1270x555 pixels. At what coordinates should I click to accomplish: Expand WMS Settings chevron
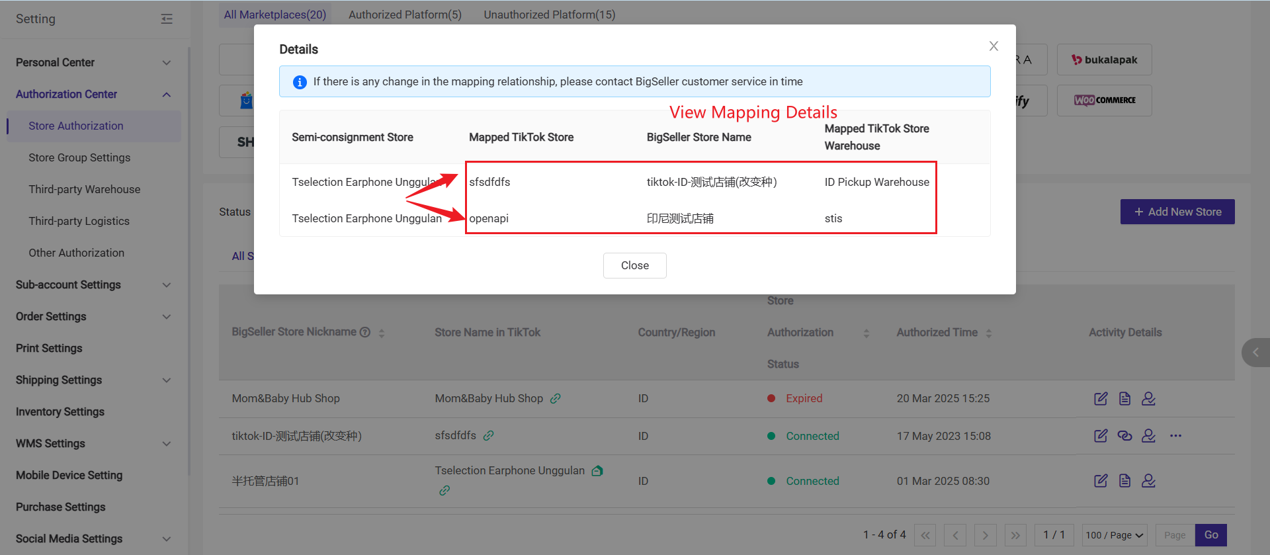(167, 443)
